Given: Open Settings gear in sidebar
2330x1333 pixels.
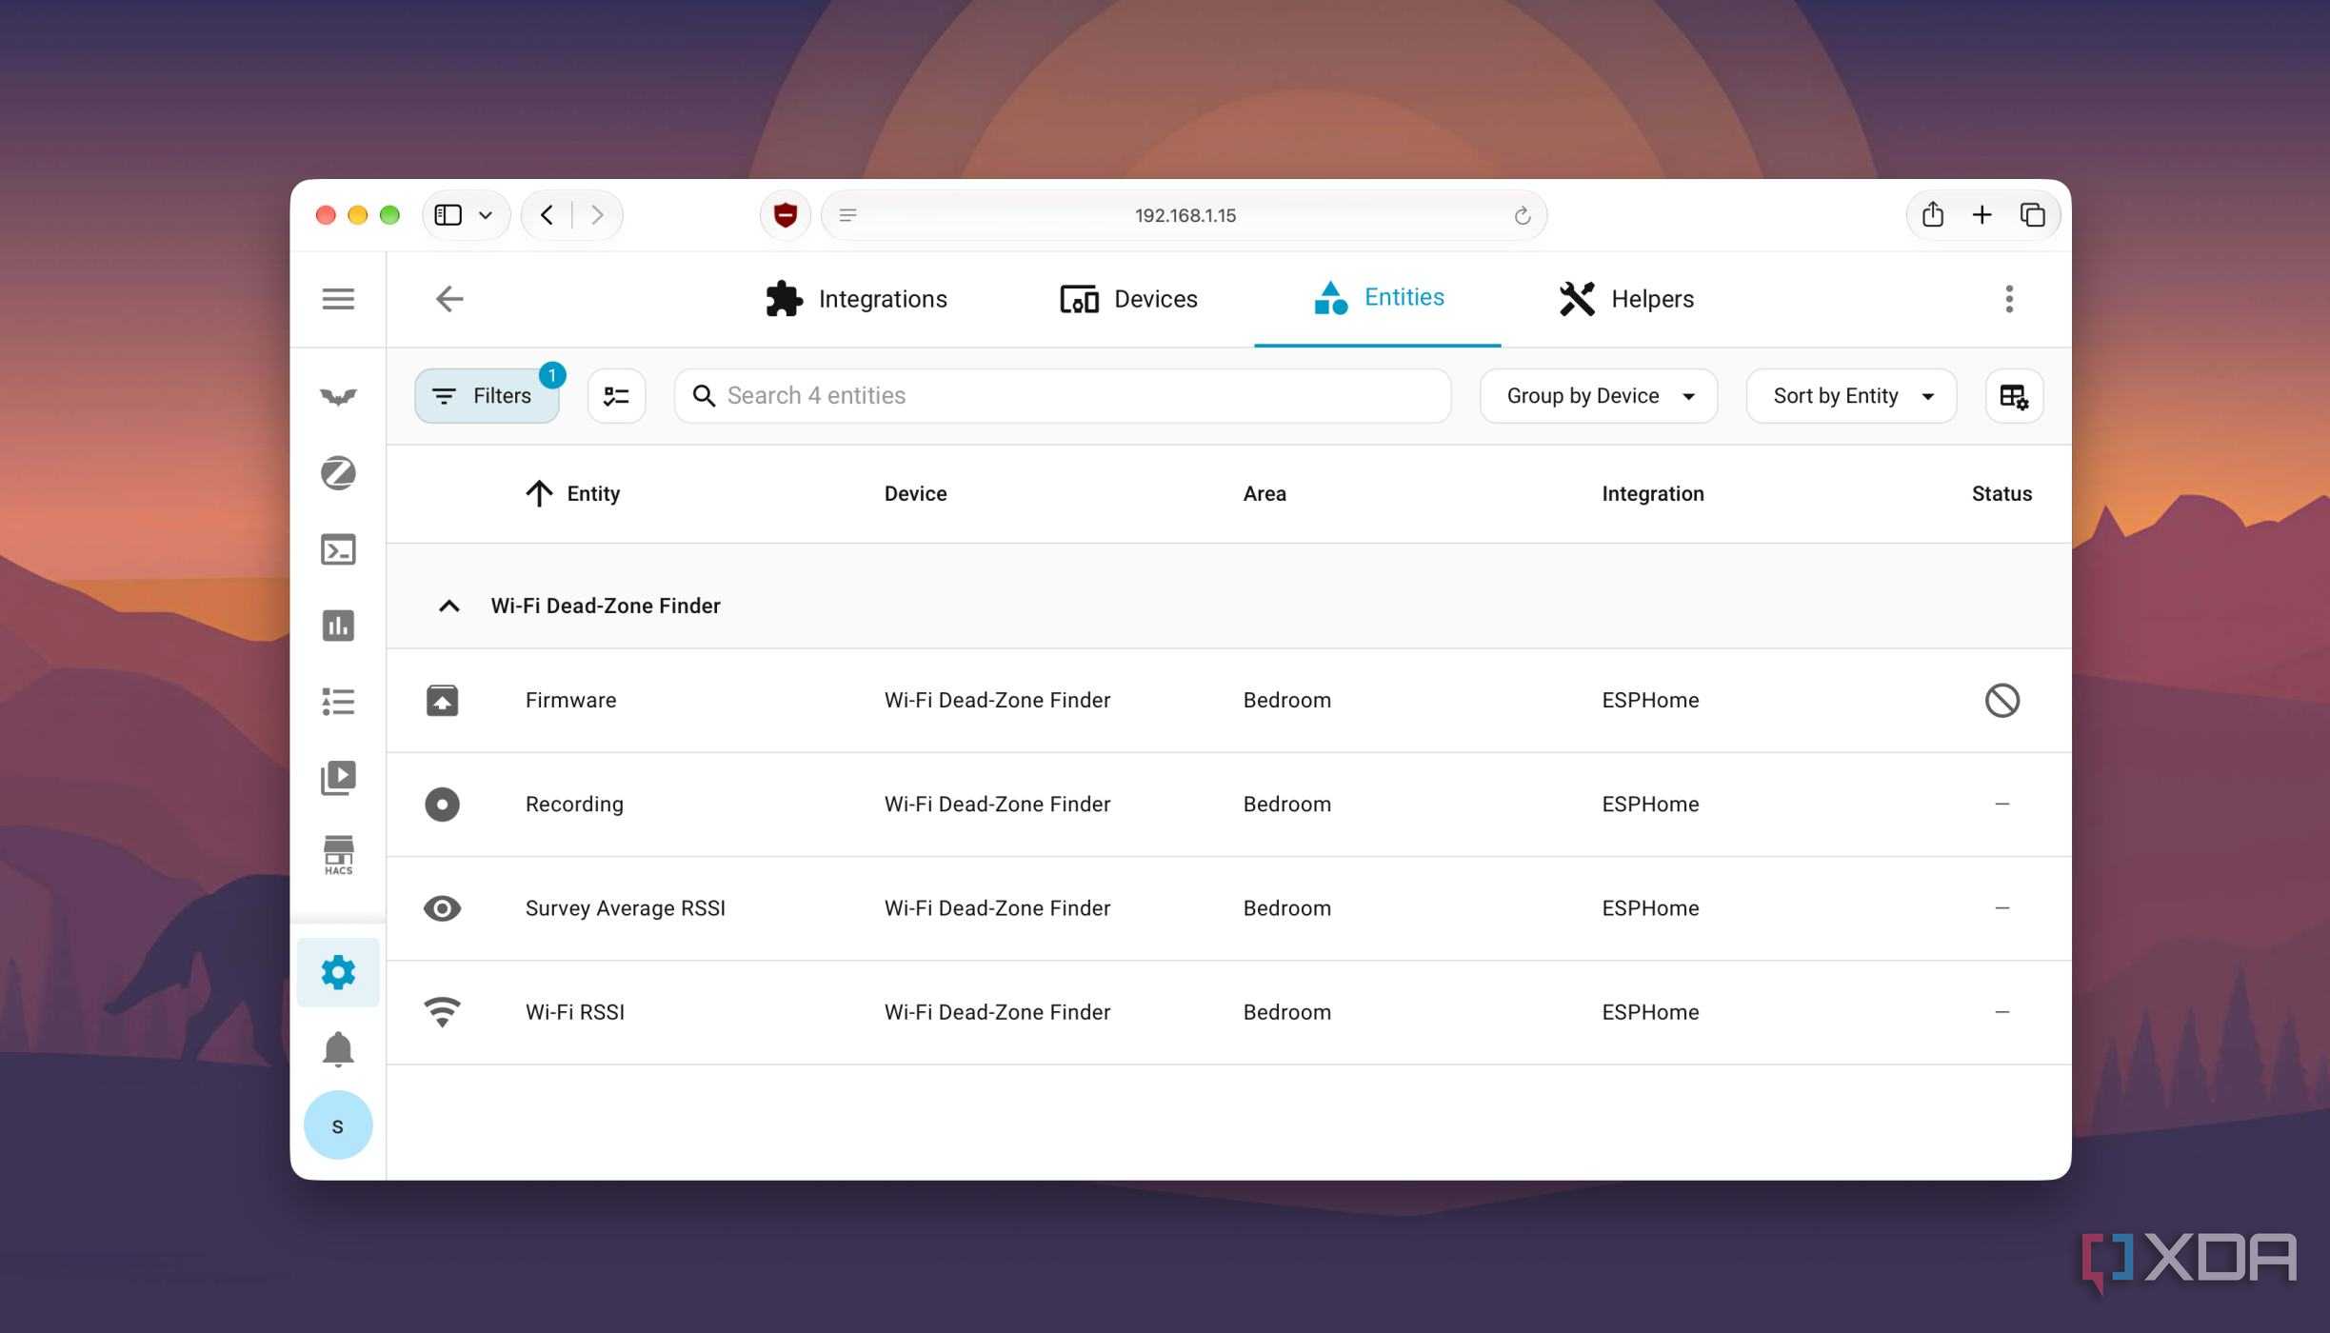Looking at the screenshot, I should pyautogui.click(x=338, y=972).
